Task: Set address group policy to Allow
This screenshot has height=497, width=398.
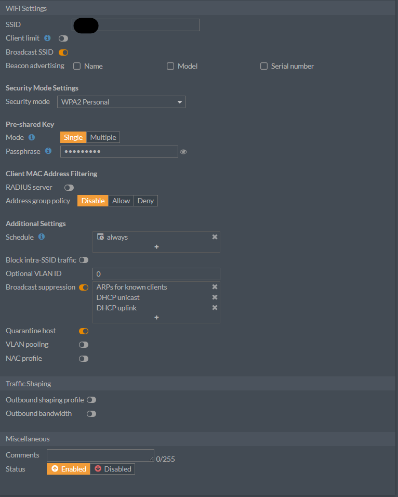Action: coord(121,201)
